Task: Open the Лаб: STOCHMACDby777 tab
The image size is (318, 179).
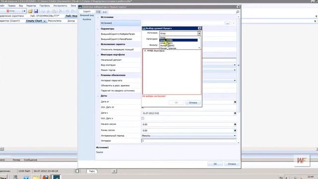Action: tap(45, 16)
